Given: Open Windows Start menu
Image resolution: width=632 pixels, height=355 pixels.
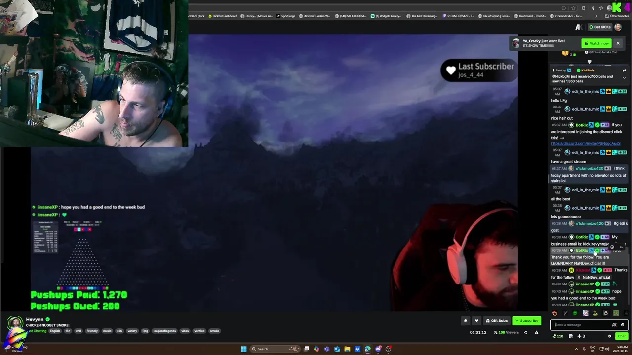Looking at the screenshot, I should [x=243, y=349].
